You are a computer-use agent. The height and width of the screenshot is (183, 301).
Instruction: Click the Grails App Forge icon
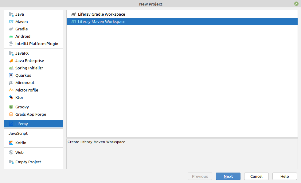click(x=11, y=114)
